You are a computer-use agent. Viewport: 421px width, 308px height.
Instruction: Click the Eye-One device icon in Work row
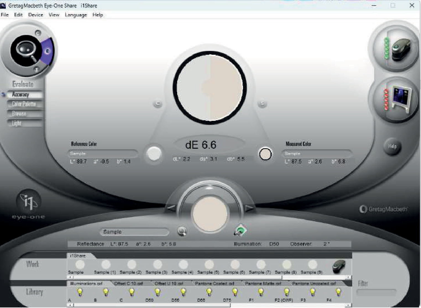pyautogui.click(x=339, y=267)
